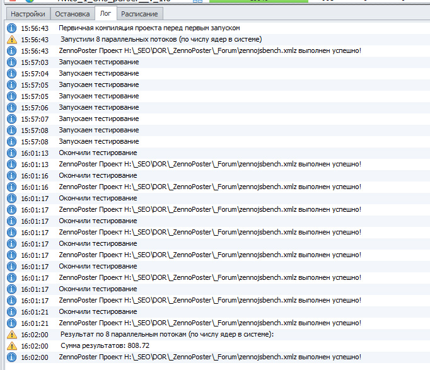Click warning icon beside Запустили 8 параллельных потоков

point(12,40)
